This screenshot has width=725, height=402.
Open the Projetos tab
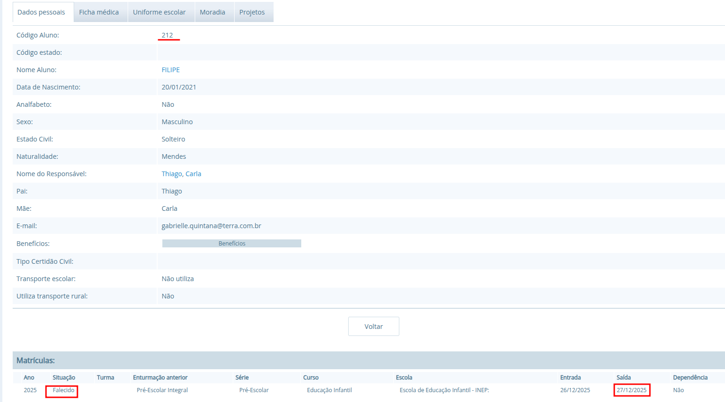(252, 12)
